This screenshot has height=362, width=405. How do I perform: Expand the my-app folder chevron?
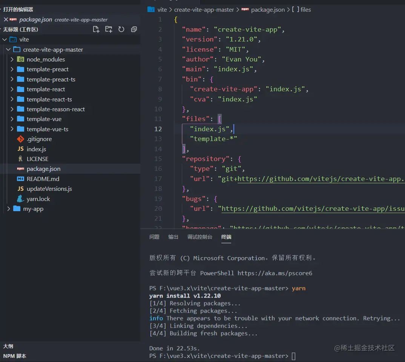[x=8, y=209]
